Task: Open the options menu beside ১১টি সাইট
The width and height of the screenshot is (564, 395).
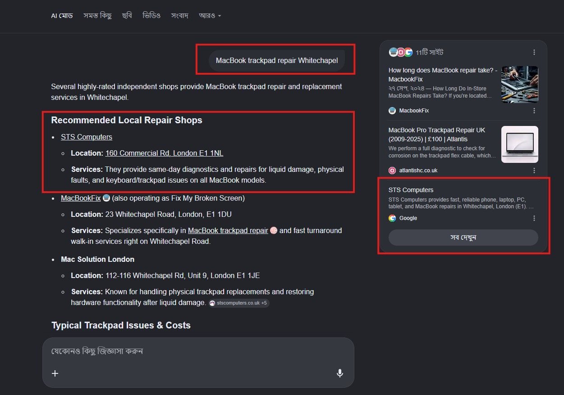Action: (534, 52)
